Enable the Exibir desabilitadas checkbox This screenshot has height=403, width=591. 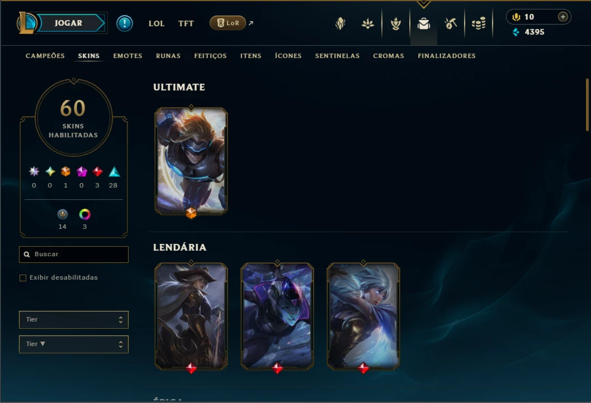point(23,278)
